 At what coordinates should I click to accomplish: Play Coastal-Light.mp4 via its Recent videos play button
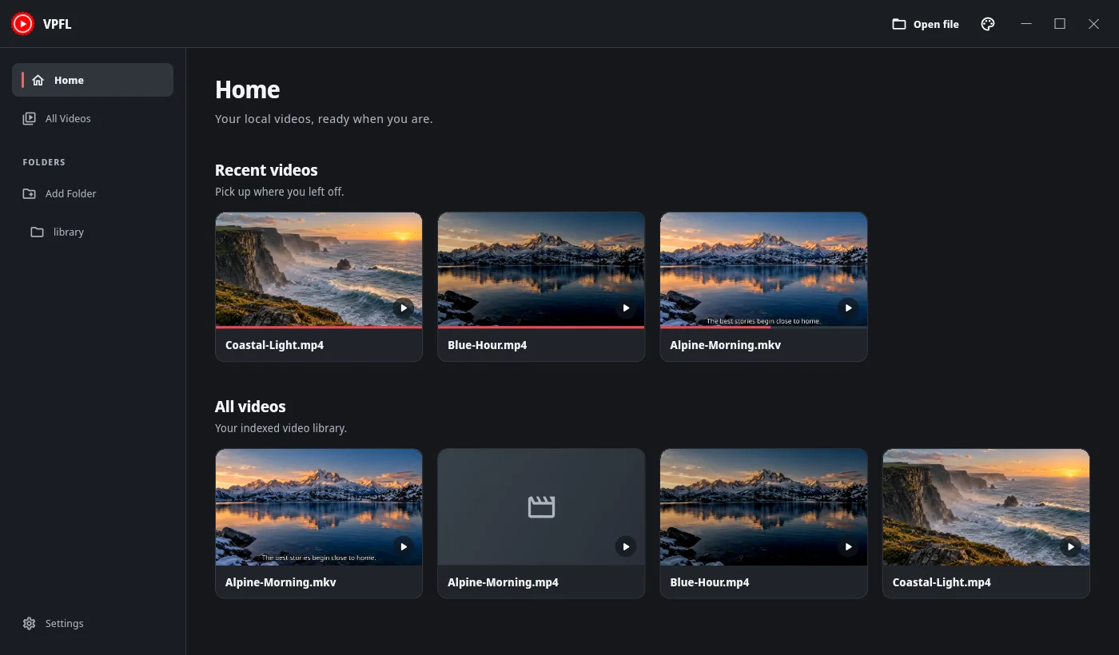coord(404,308)
